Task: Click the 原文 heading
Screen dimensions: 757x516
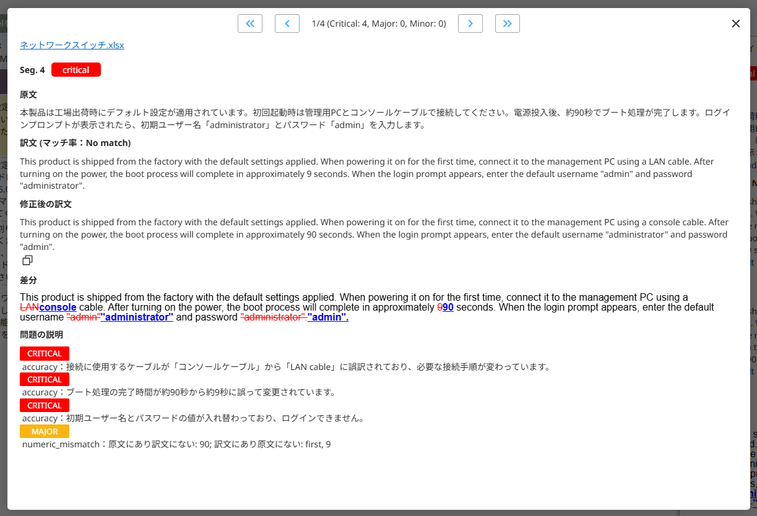Action: coord(28,95)
